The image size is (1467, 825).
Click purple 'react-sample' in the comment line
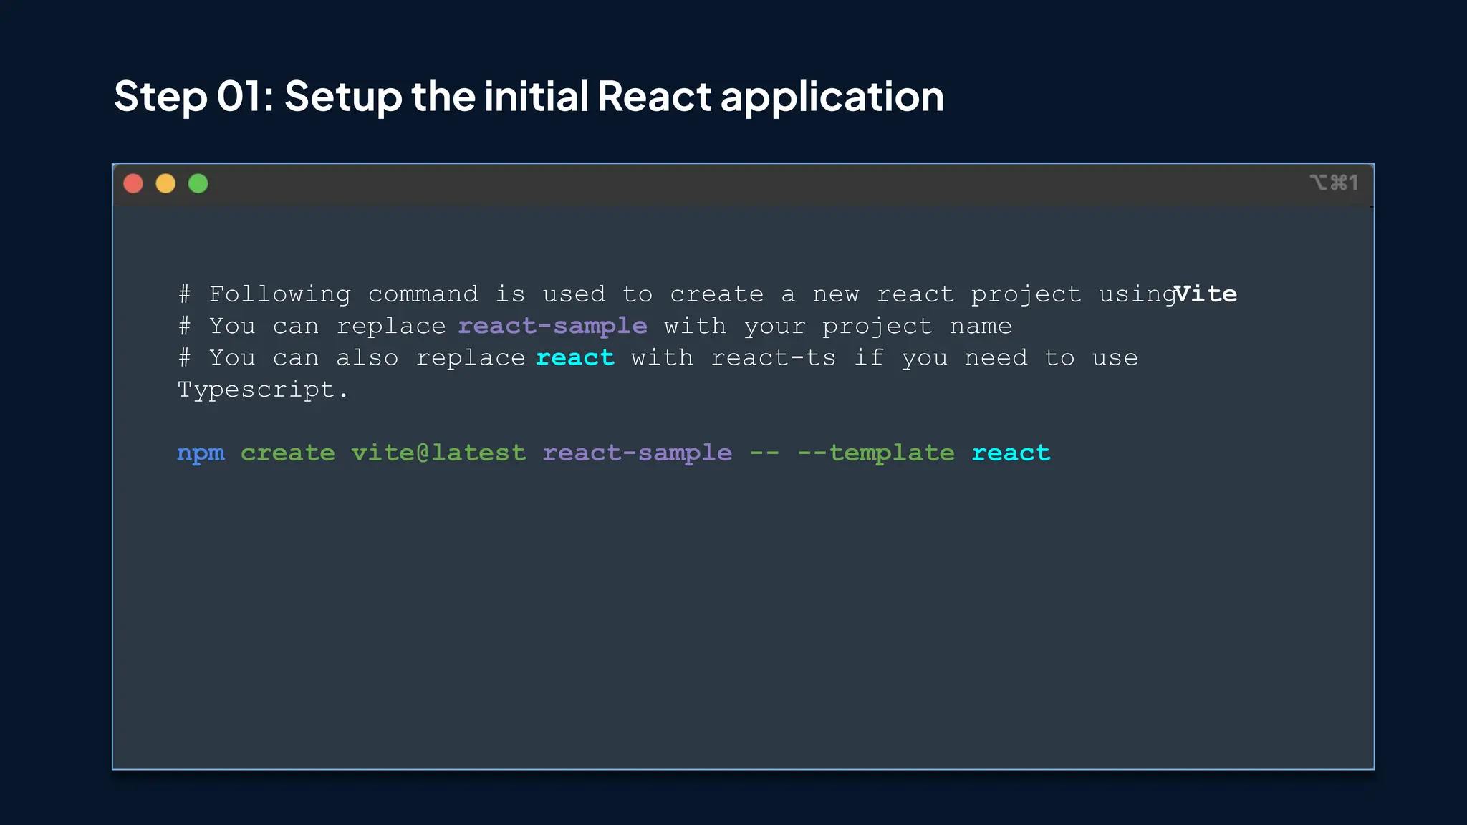[x=552, y=327]
